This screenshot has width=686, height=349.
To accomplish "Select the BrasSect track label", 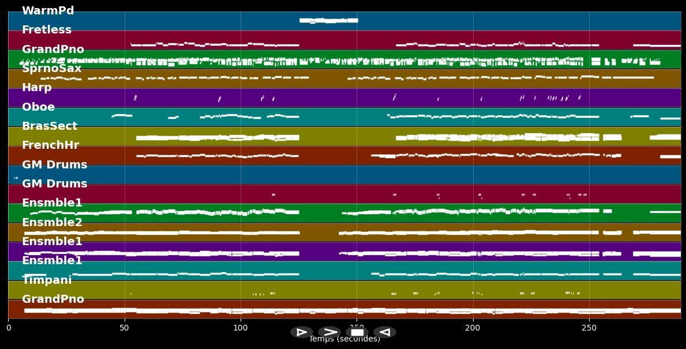I will [50, 126].
